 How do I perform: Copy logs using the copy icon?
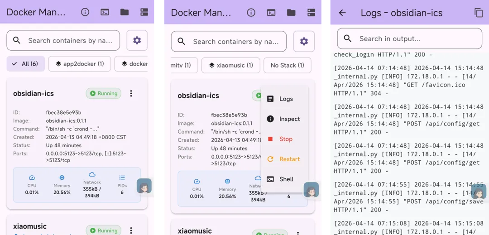[479, 13]
